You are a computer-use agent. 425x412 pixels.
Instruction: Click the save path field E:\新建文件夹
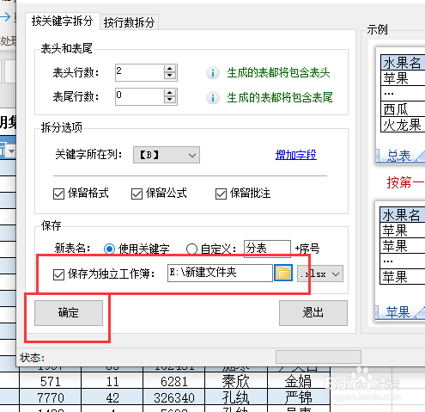(x=220, y=273)
